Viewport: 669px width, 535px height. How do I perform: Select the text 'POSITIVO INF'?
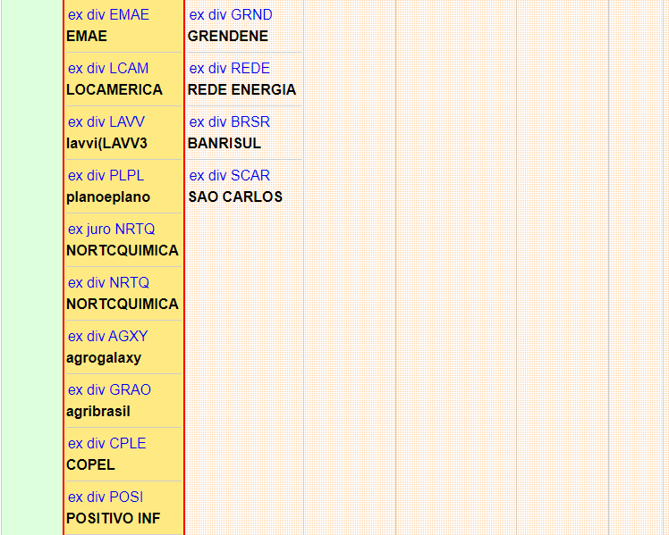(114, 519)
